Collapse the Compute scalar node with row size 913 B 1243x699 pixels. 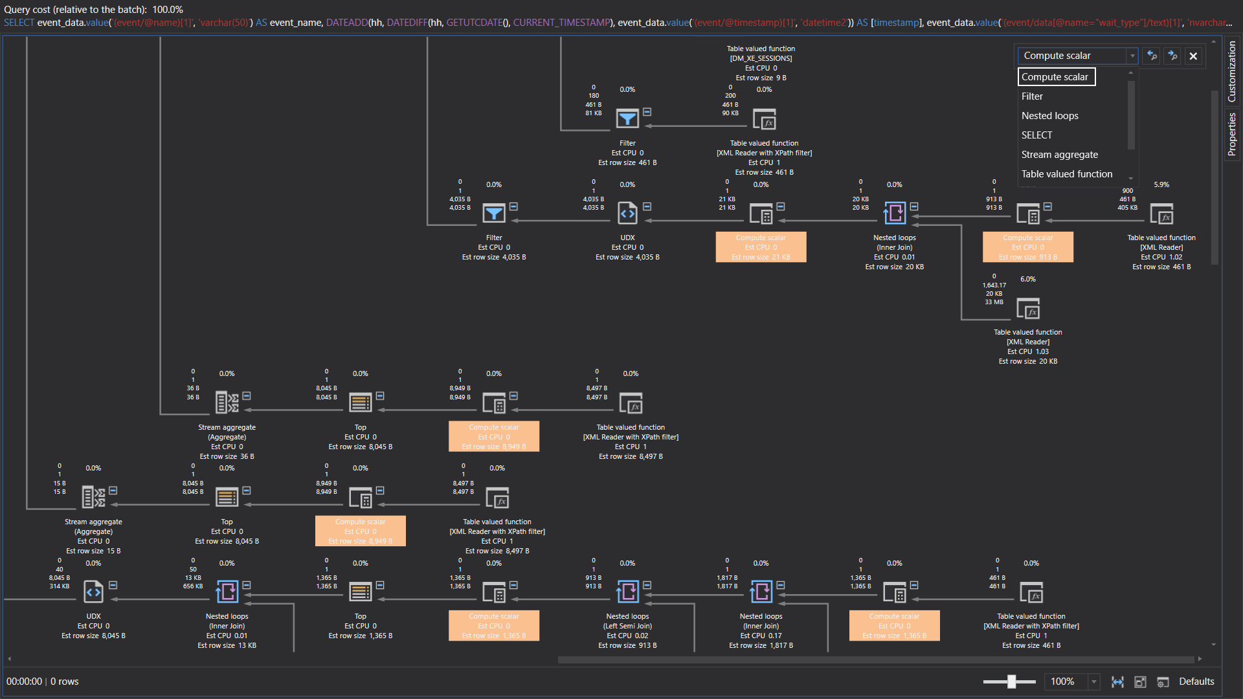1047,206
